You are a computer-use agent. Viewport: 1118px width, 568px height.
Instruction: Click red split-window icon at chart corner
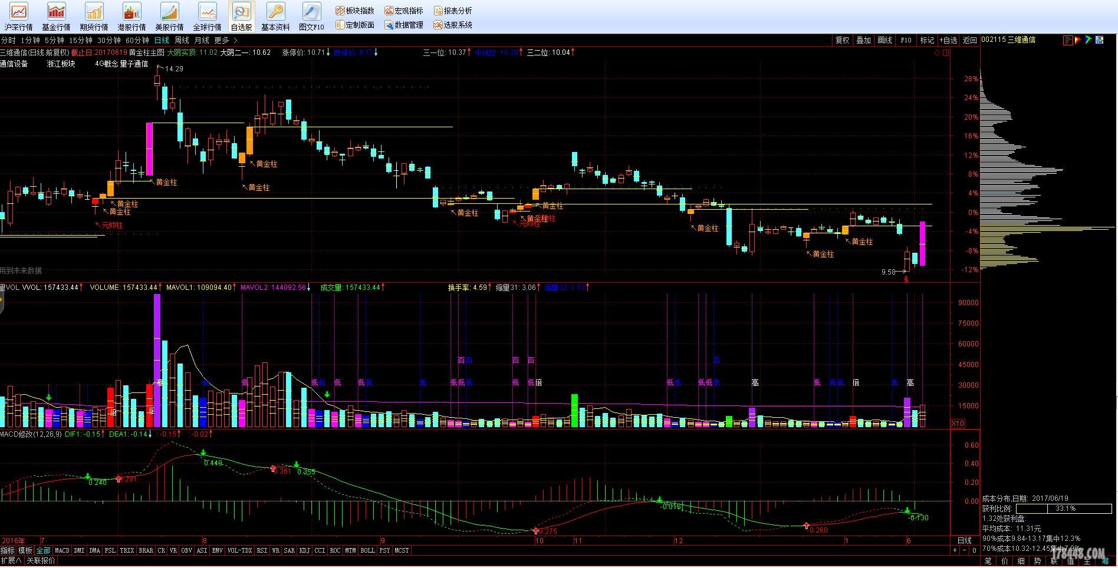click(x=946, y=52)
